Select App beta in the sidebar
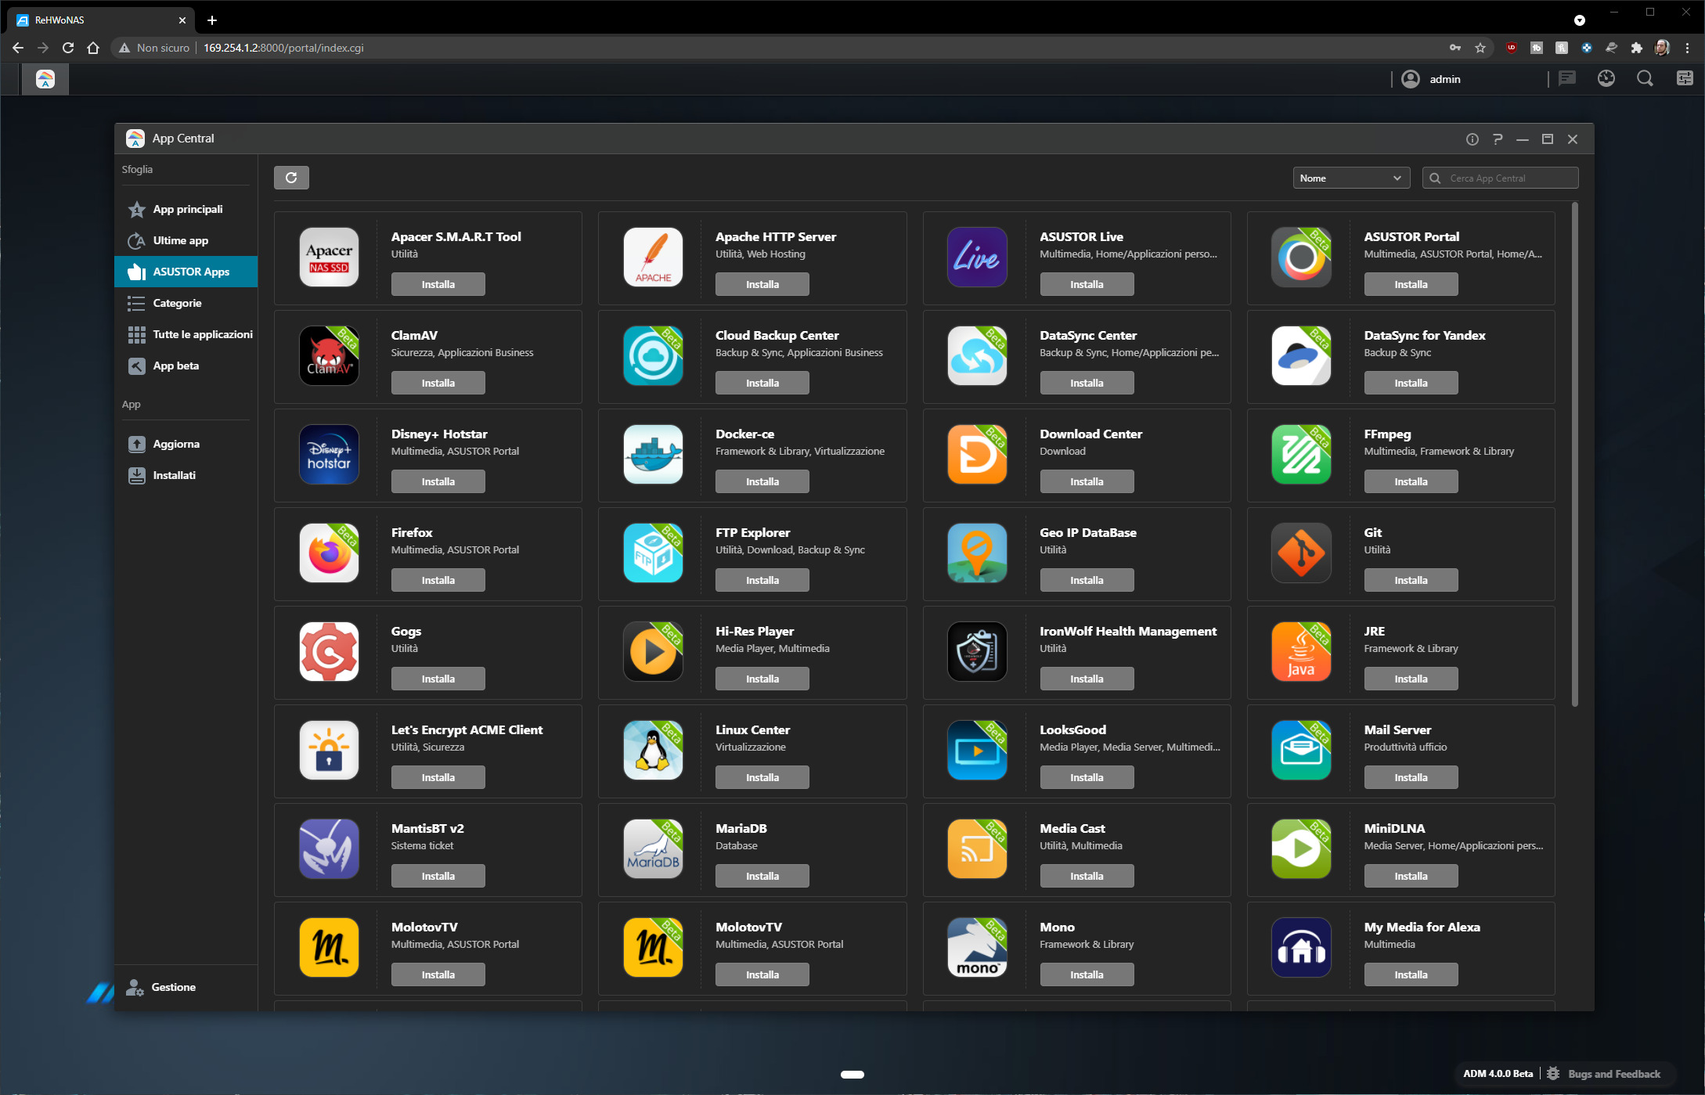The image size is (1705, 1095). (175, 366)
